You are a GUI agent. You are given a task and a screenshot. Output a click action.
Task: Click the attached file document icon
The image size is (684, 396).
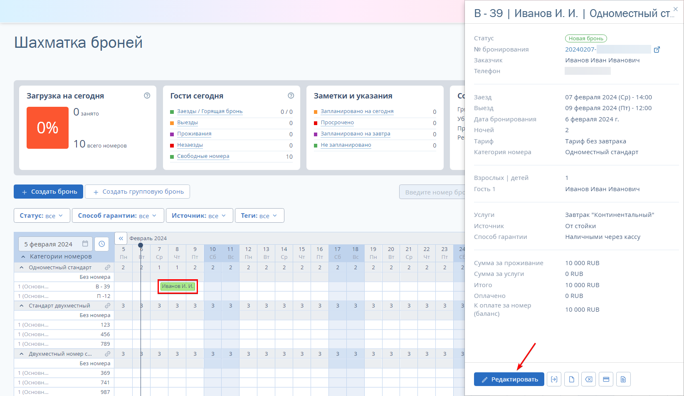623,379
